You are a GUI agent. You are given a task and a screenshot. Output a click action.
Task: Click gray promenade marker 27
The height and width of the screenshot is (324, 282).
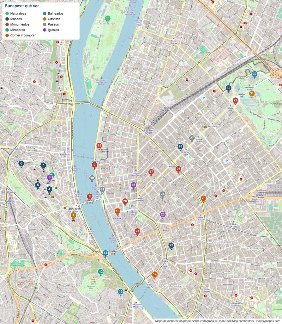tap(192, 138)
